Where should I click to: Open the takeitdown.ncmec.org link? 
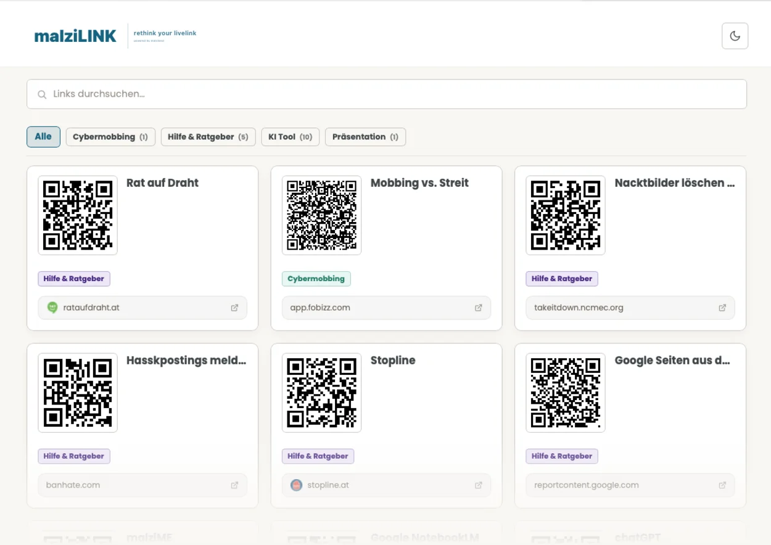[x=630, y=308]
